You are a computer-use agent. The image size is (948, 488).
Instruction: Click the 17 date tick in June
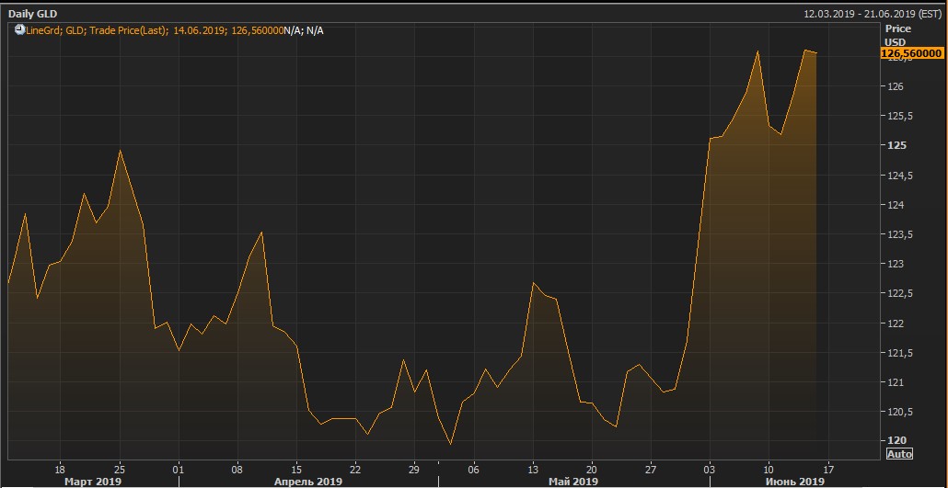pyautogui.click(x=828, y=469)
